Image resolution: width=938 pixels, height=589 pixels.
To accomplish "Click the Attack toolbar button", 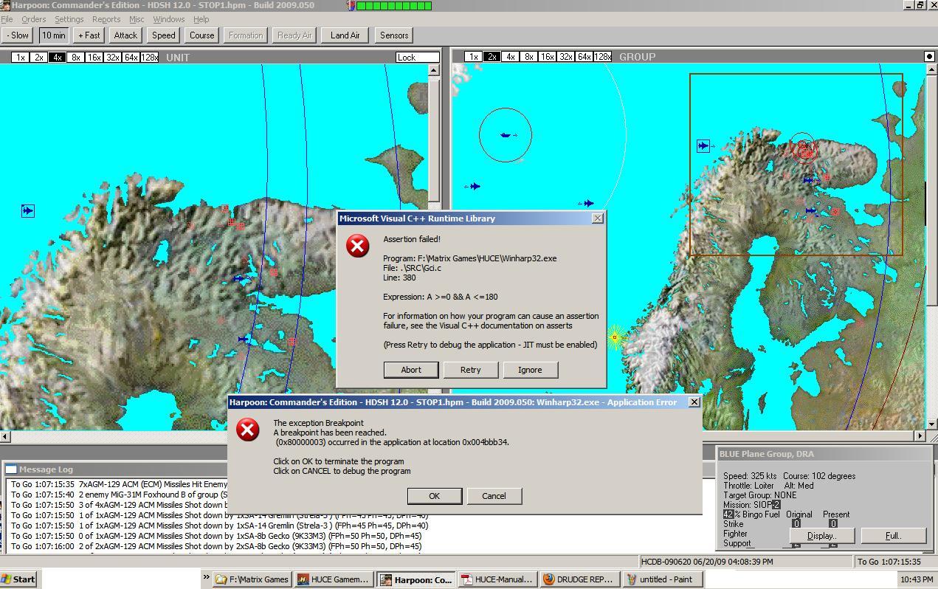I will coord(125,35).
